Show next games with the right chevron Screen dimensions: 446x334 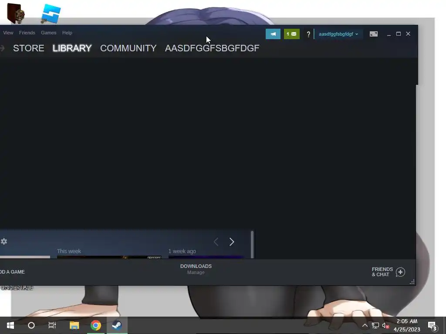(x=232, y=242)
